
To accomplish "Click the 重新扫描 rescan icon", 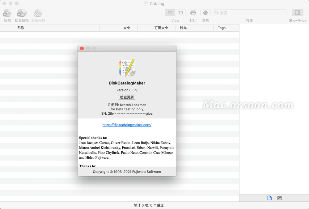I will [x=38, y=13].
